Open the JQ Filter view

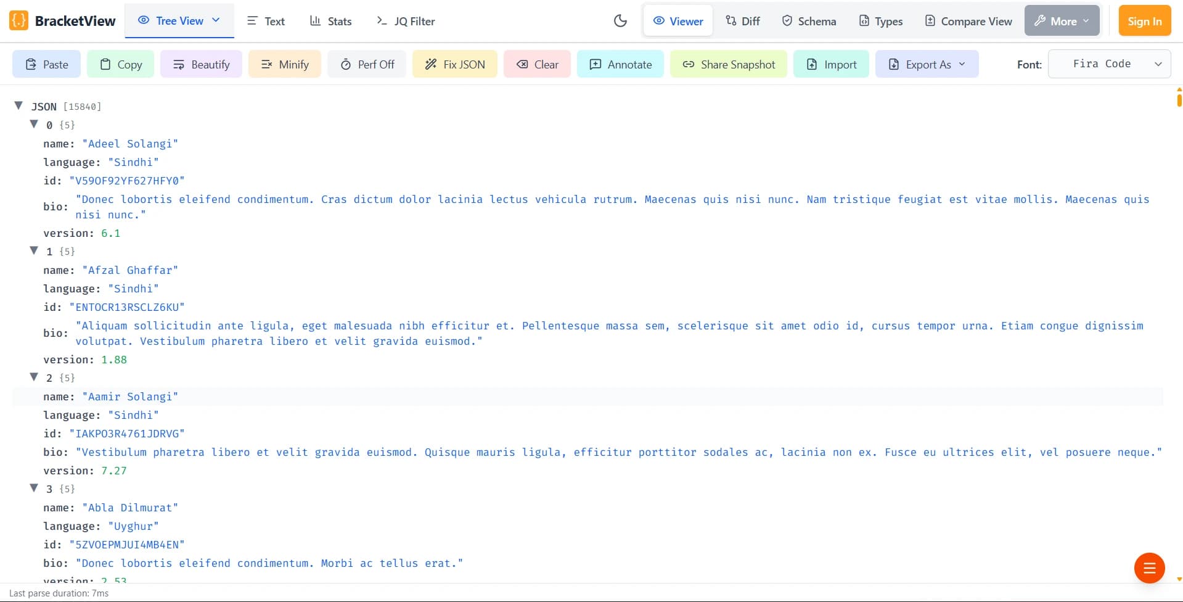406,21
